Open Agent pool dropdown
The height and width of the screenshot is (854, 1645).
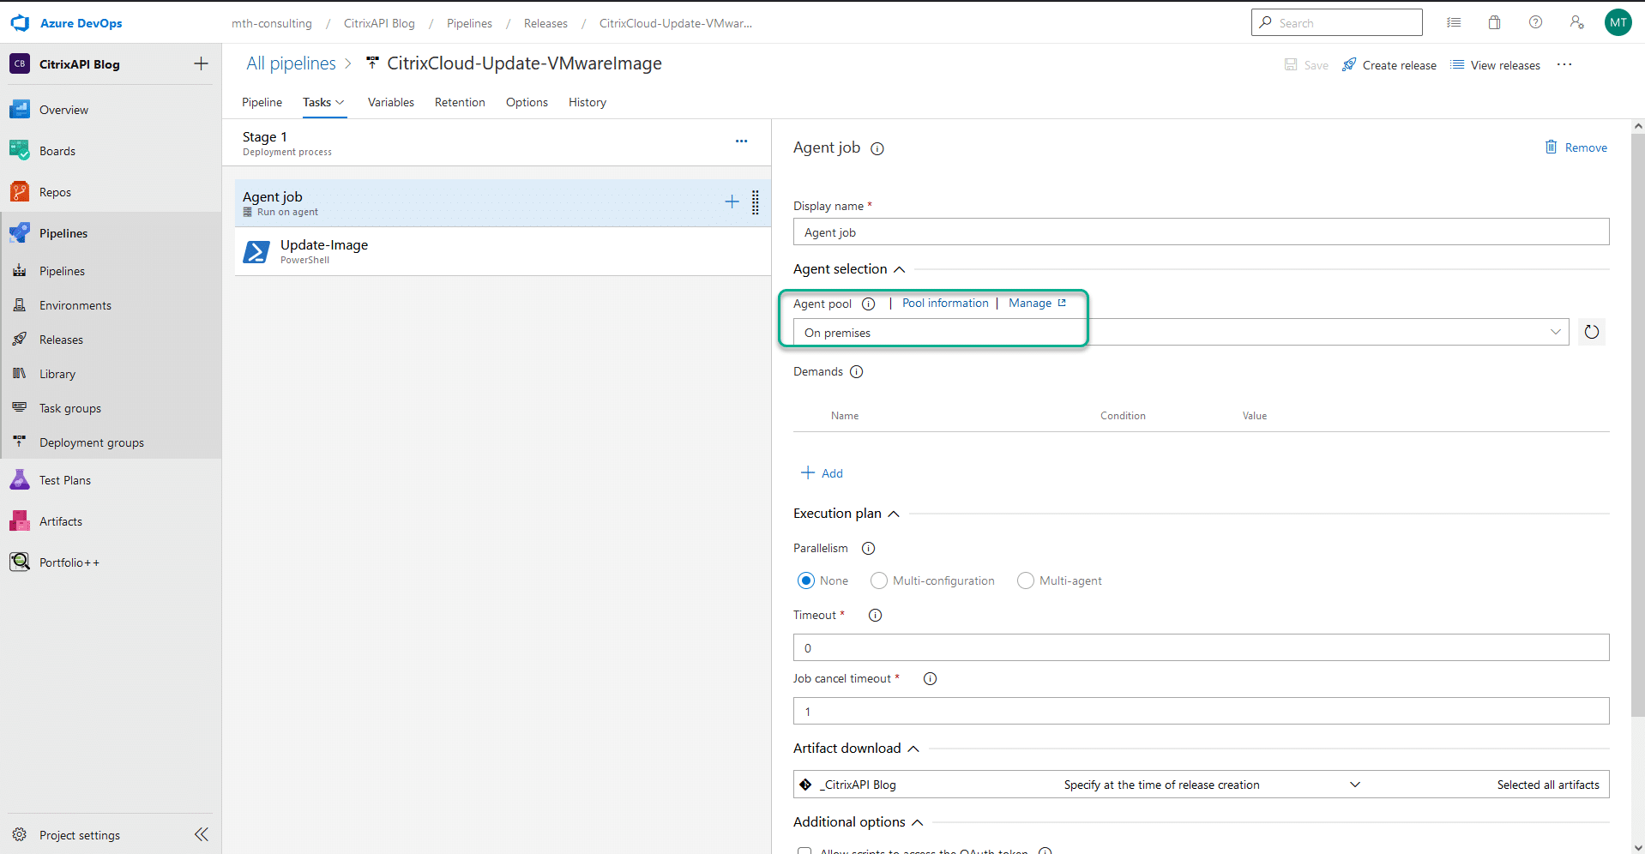pos(1181,332)
